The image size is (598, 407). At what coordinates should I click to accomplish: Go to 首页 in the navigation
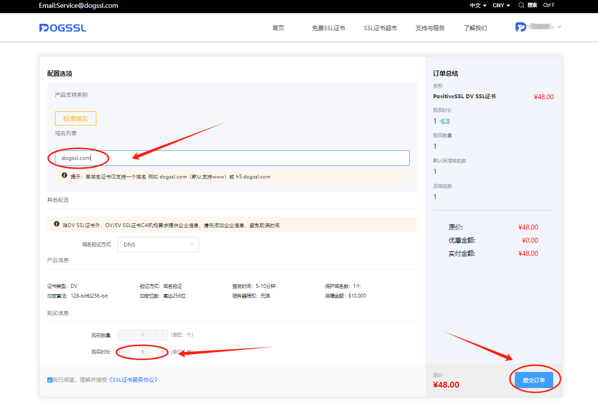tap(278, 28)
